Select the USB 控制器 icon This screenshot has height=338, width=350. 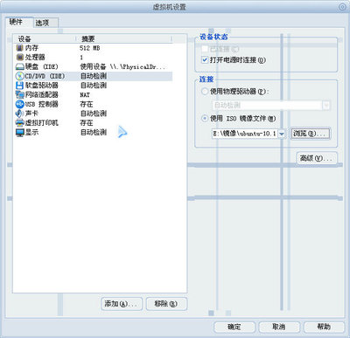pyautogui.click(x=20, y=104)
